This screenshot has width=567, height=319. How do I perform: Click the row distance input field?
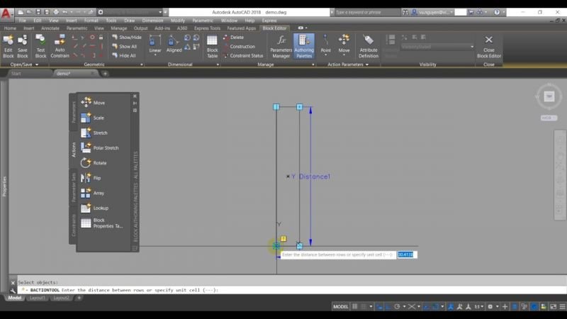[x=407, y=254]
